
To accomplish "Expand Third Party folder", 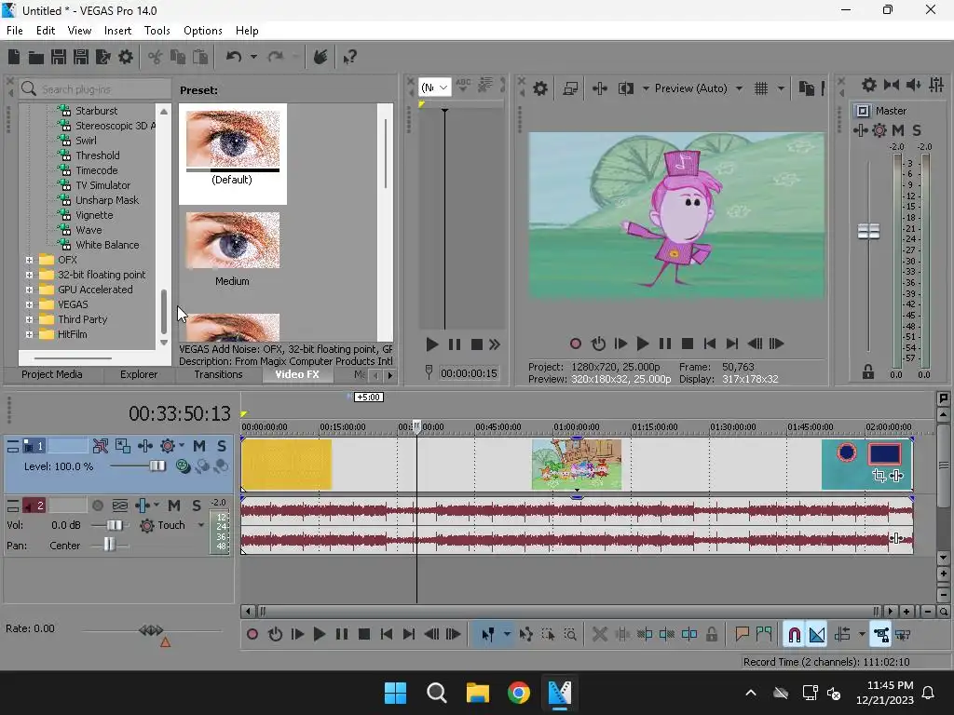I will click(x=29, y=320).
